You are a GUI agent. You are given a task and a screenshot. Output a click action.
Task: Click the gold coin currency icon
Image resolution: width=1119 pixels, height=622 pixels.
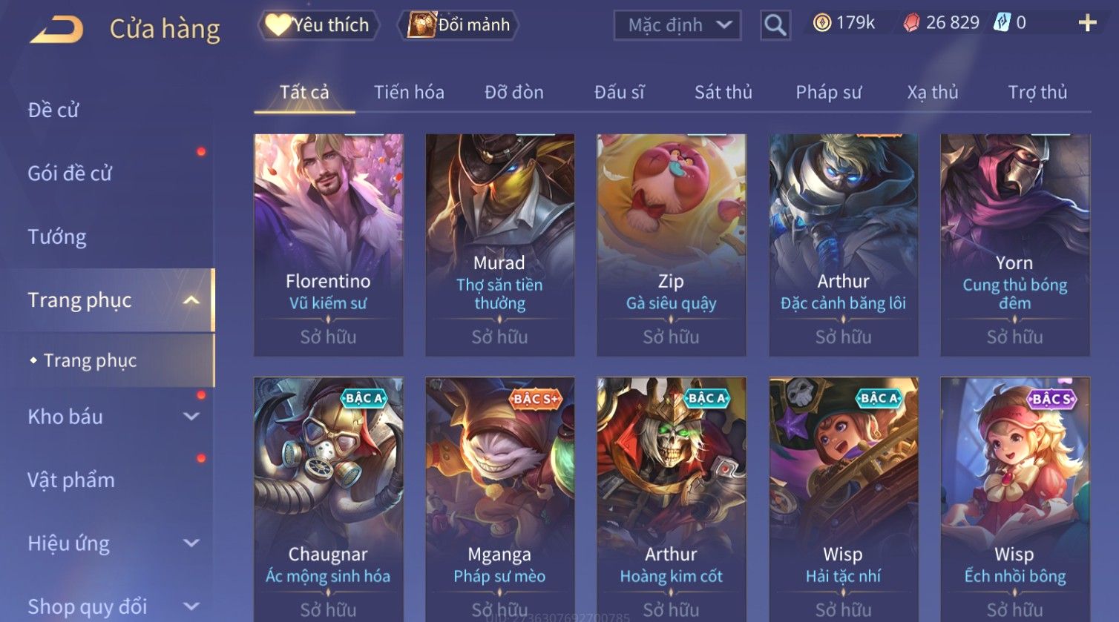coord(821,23)
